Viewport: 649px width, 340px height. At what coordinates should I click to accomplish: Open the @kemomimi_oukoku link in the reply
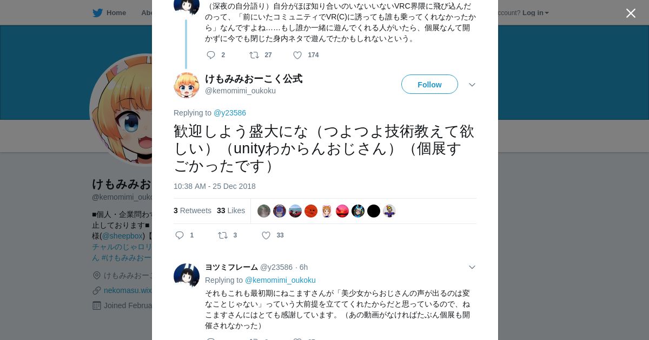click(280, 280)
